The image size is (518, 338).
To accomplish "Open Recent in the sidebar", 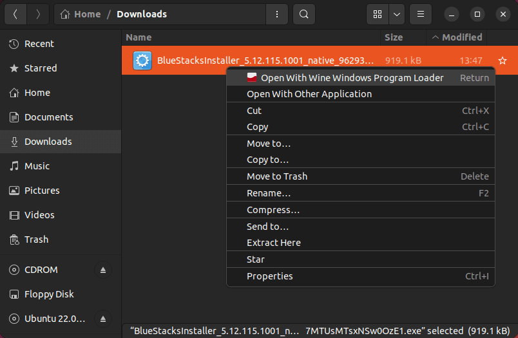I will [x=61, y=44].
